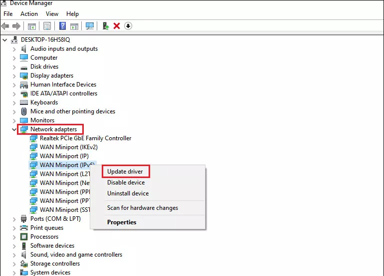This screenshot has height=276, width=384.
Task: Choose Uninstall device in context menu
Action: pyautogui.click(x=128, y=193)
